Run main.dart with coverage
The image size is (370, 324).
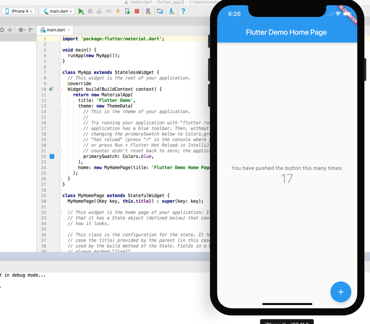pyautogui.click(x=99, y=11)
